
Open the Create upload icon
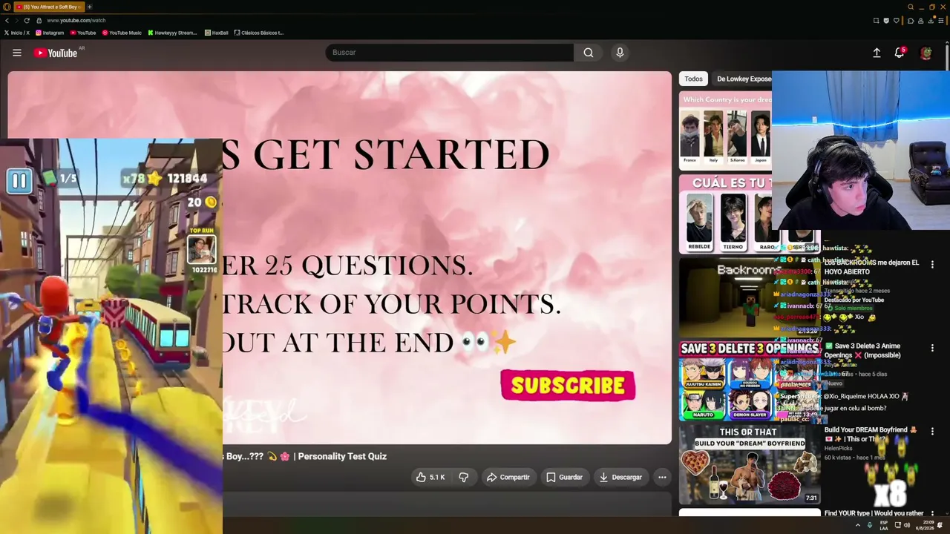(877, 53)
